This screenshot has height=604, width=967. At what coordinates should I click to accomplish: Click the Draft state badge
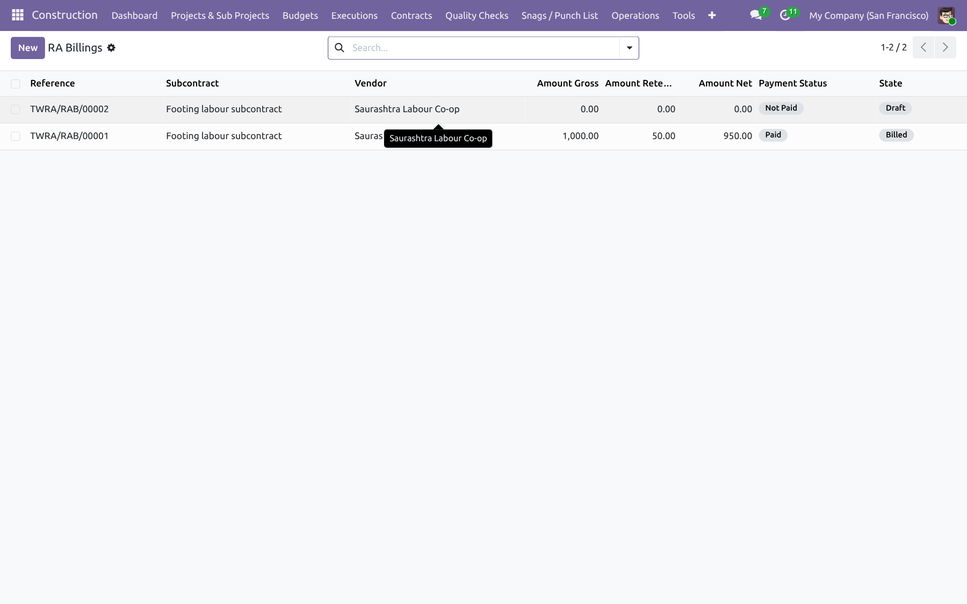tap(896, 108)
